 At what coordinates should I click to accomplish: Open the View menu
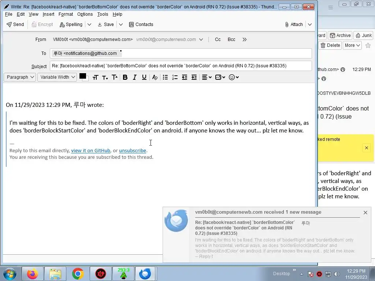pos(33,14)
